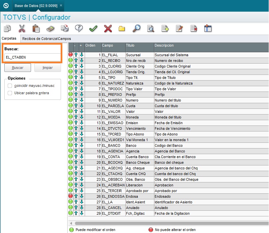
Task: Select the EL_FILIAL field cell
Action: point(113,55)
